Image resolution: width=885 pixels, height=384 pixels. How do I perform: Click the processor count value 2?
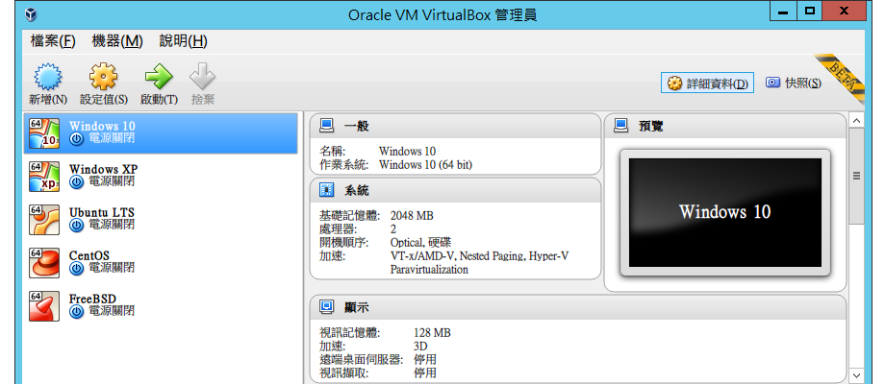[x=393, y=229]
